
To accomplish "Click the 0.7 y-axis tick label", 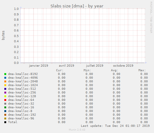I will [16, 25].
